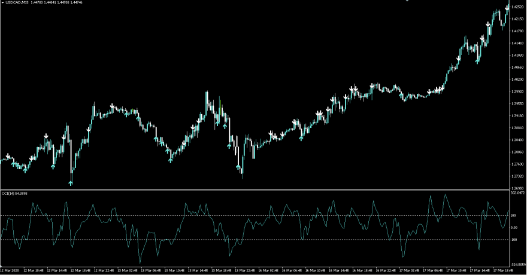Screen dimensions: 527x275
Task: Click the 1.41030 price scale label
Action: 518,55
